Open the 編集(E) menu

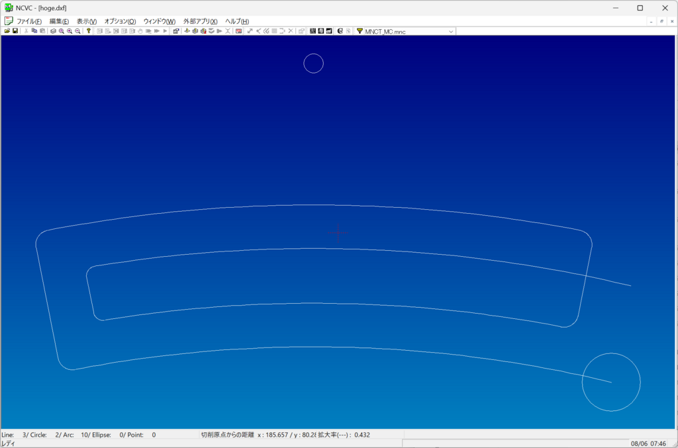(x=59, y=21)
